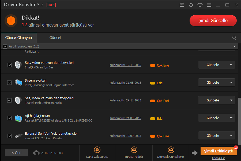Uncheck Realtek High Definition Audio checkbox
241x161 pixels.
[9, 100]
